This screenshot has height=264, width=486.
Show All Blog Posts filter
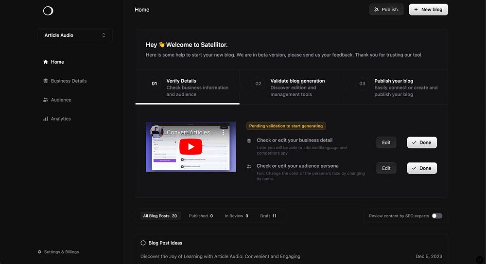tap(160, 216)
